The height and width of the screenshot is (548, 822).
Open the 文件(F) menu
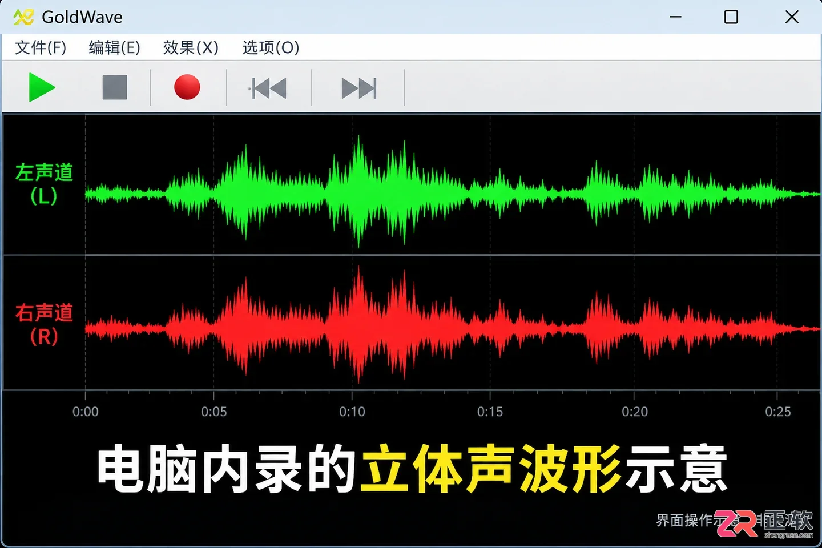click(x=41, y=47)
